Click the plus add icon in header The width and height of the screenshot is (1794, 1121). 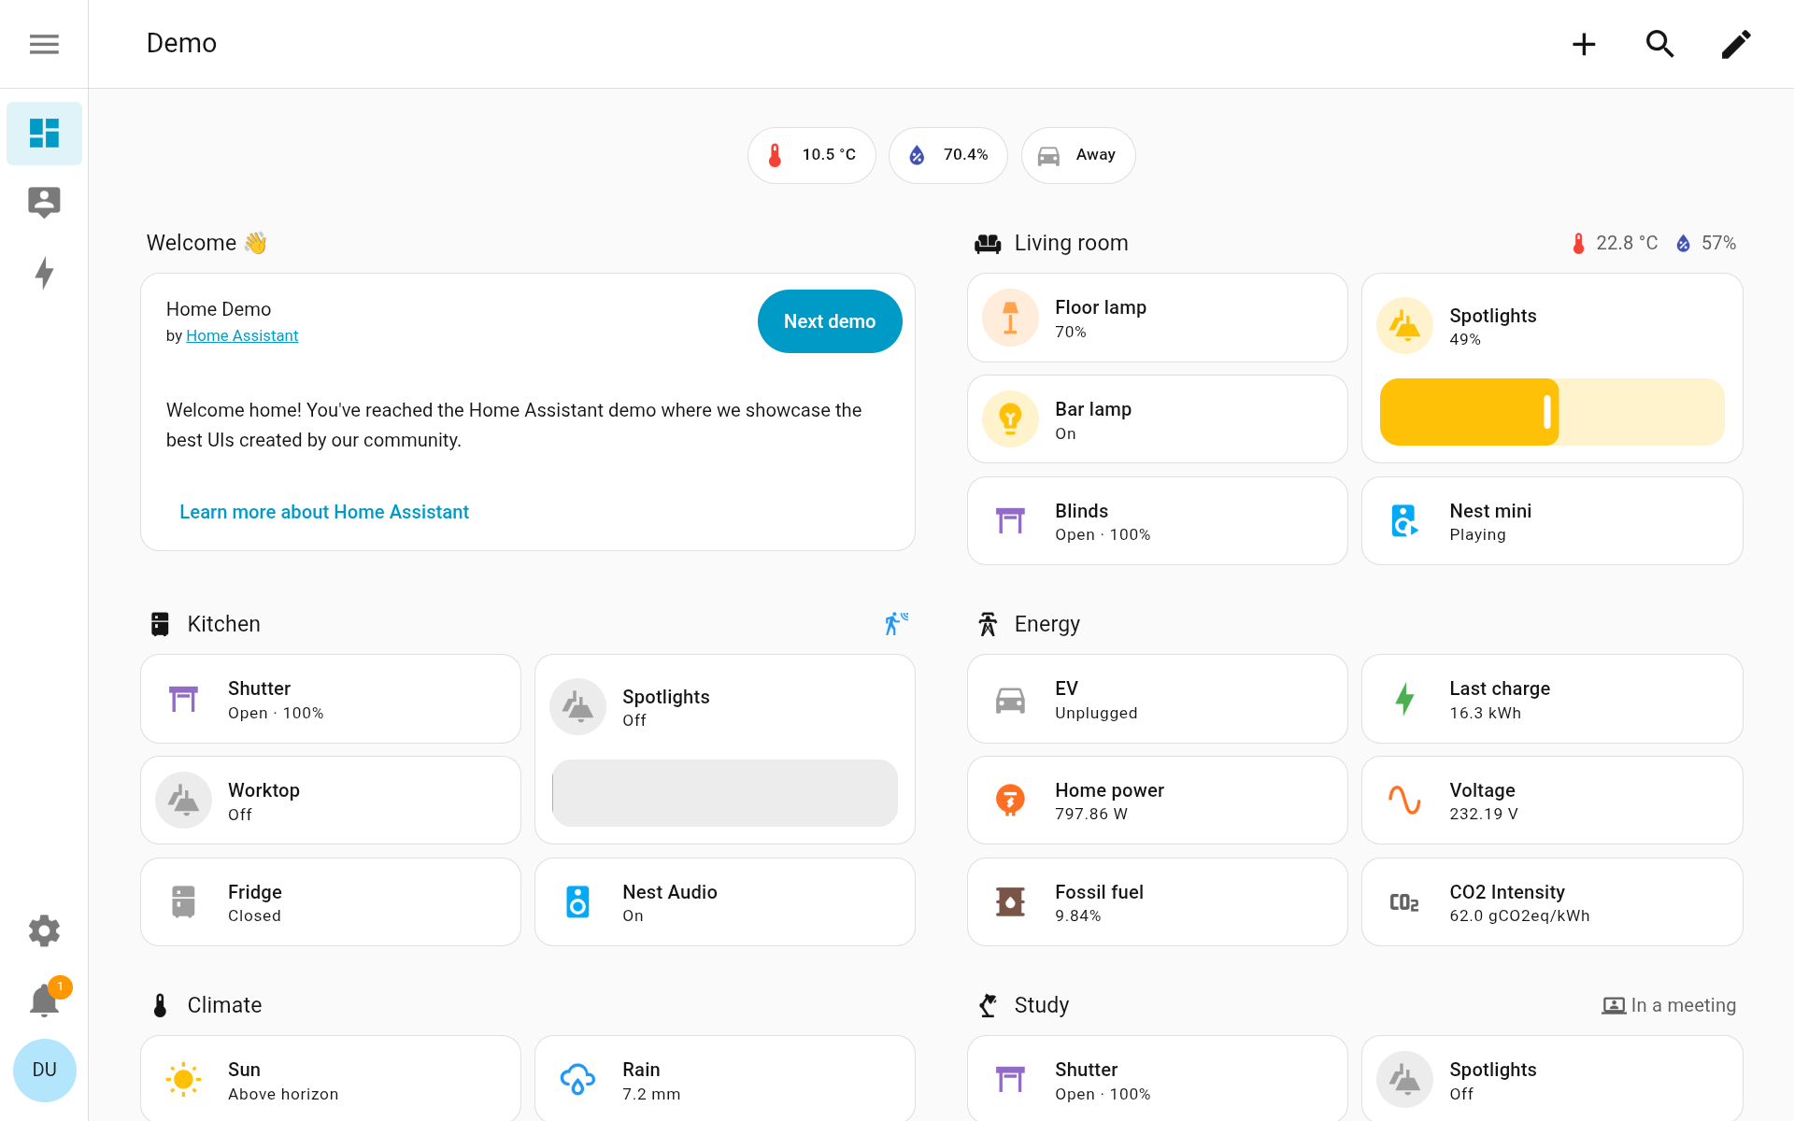pos(1584,44)
